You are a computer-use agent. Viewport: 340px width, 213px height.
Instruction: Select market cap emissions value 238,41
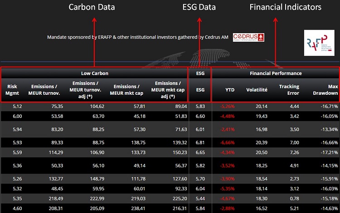coord(138,208)
